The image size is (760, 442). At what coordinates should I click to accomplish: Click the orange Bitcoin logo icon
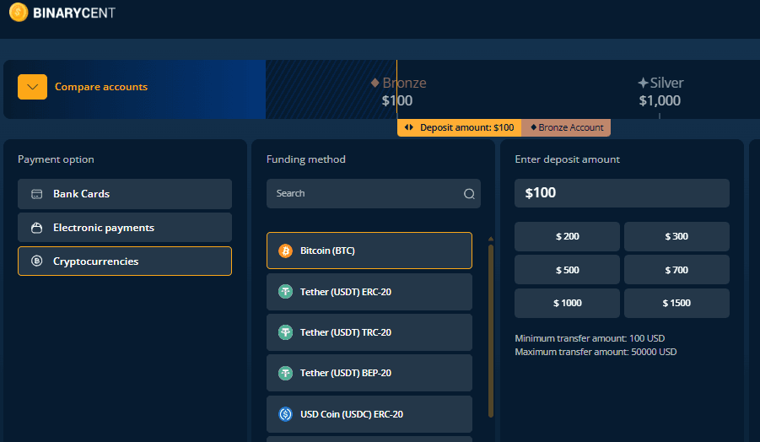285,251
